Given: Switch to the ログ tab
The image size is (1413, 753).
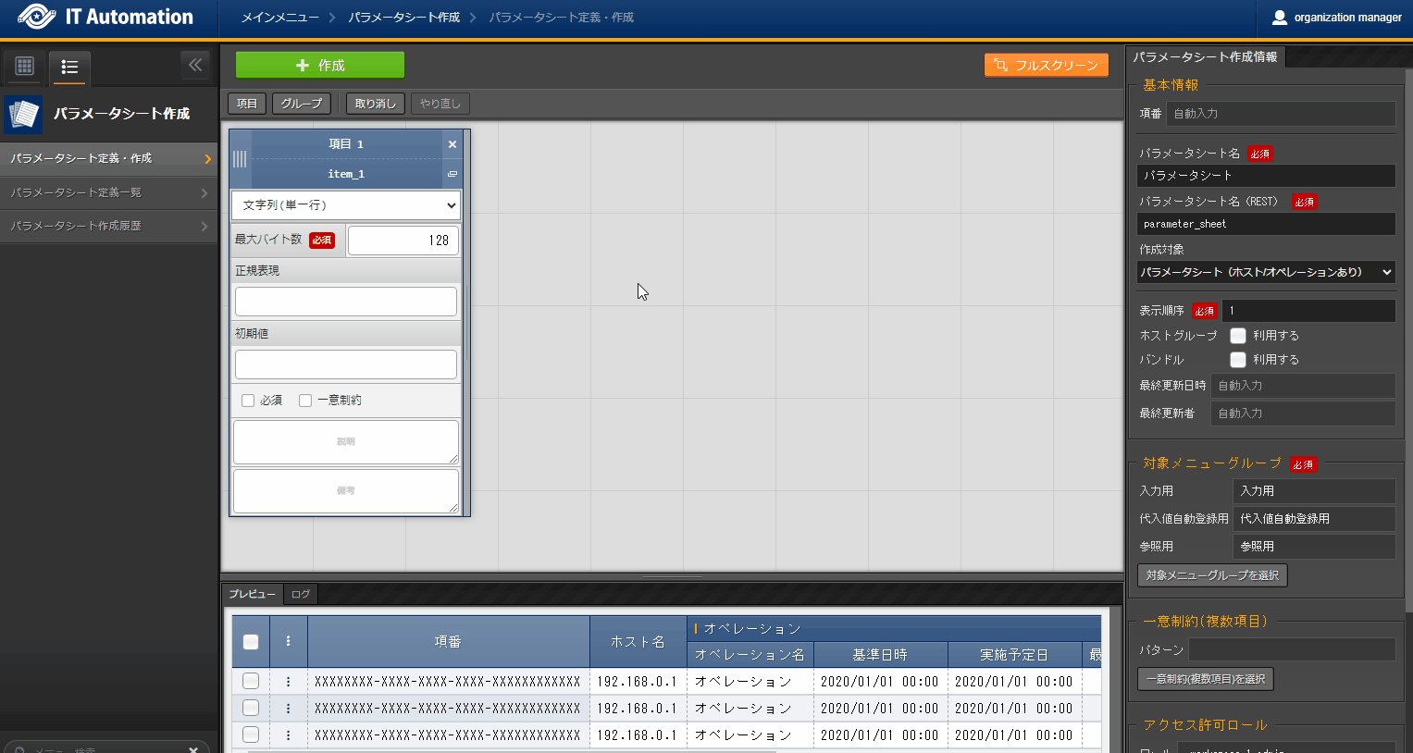Looking at the screenshot, I should [301, 594].
